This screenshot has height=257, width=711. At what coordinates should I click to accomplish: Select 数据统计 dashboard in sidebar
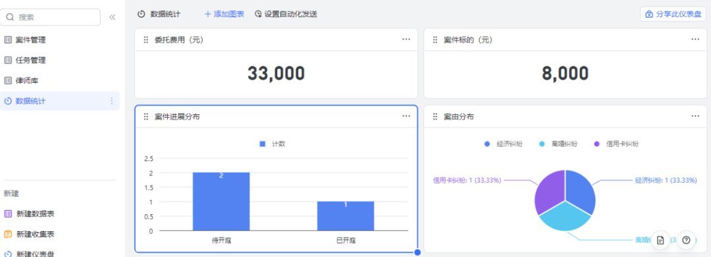60,101
